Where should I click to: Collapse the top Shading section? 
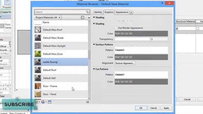point(94,17)
